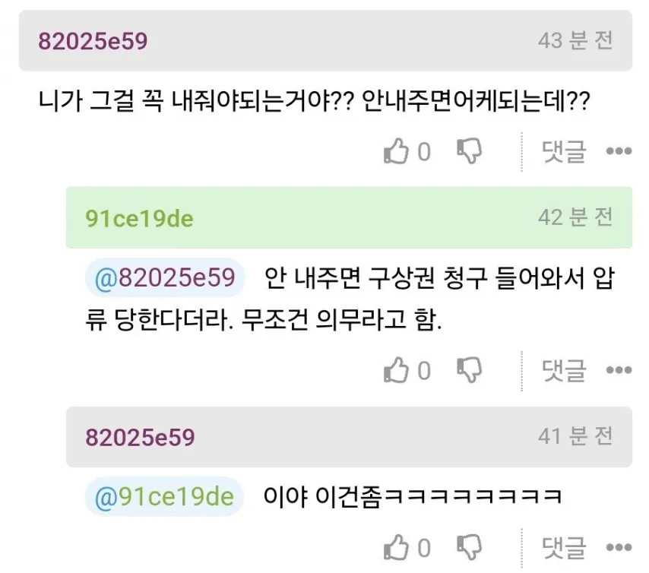Toggle like state on the first comment
The image size is (649, 573).
pyautogui.click(x=397, y=152)
